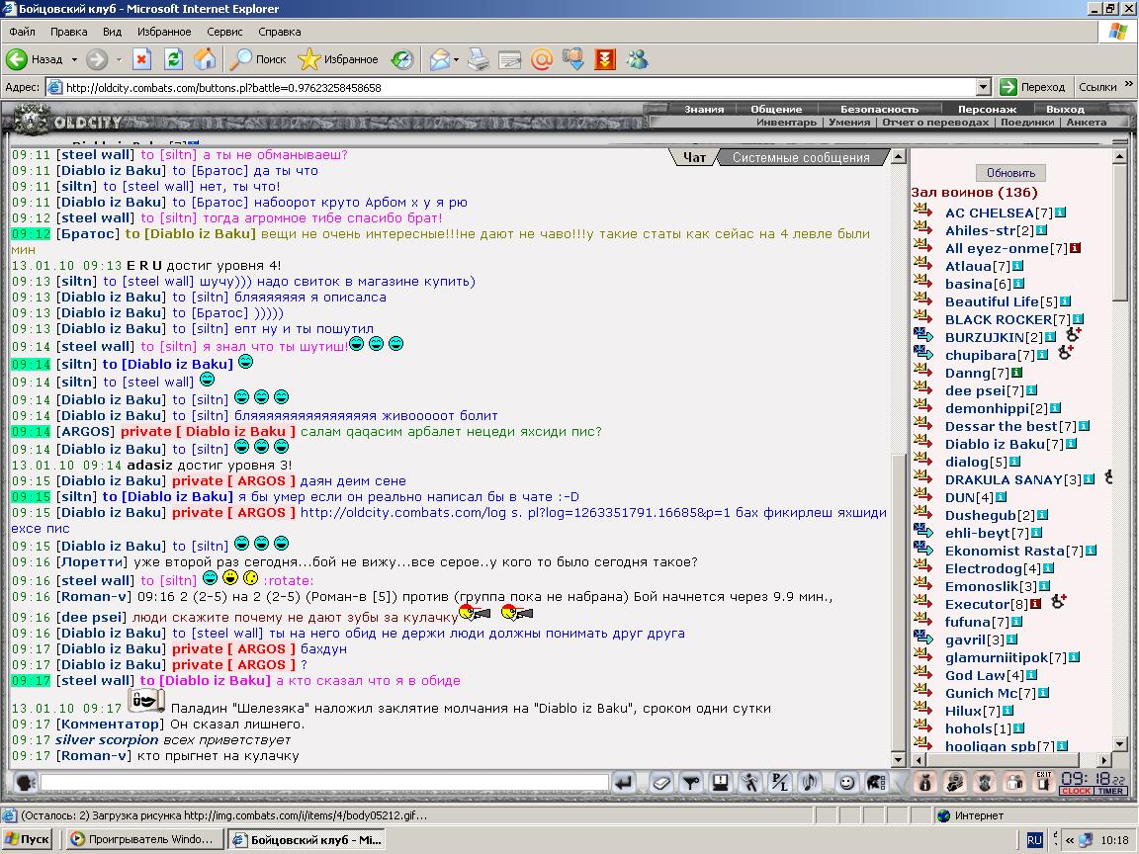Open the Поиск search toolbar button
This screenshot has height=854, width=1139.
click(258, 59)
